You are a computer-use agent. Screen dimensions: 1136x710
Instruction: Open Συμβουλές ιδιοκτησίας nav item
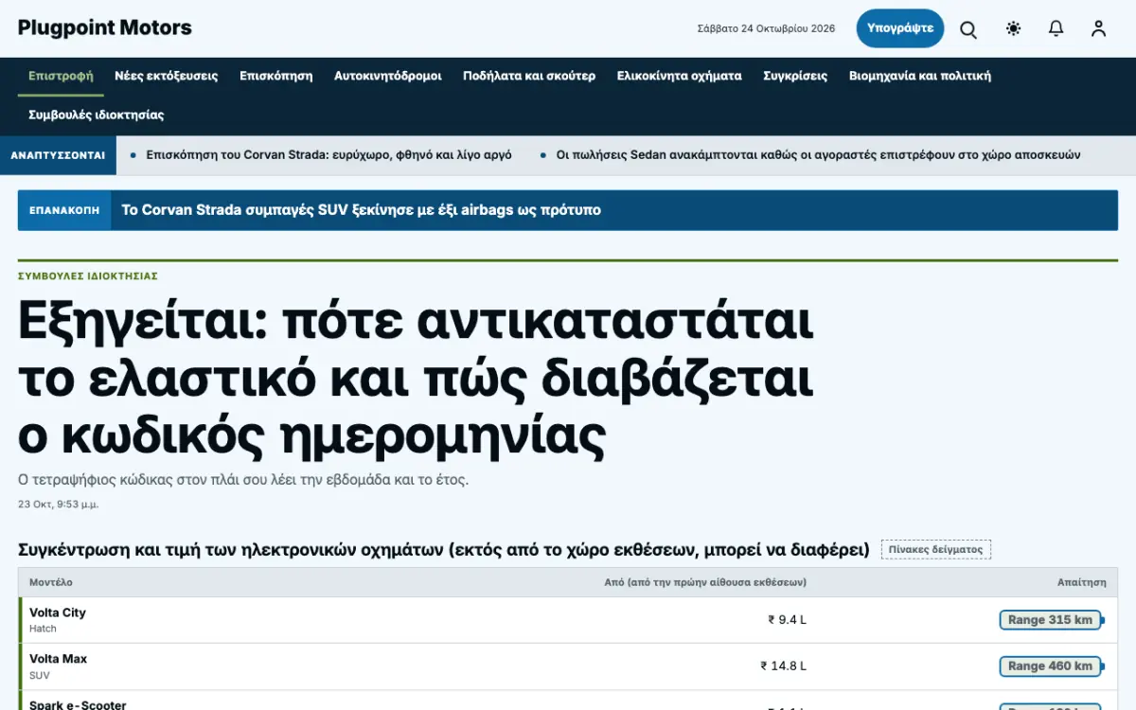pyautogui.click(x=97, y=115)
